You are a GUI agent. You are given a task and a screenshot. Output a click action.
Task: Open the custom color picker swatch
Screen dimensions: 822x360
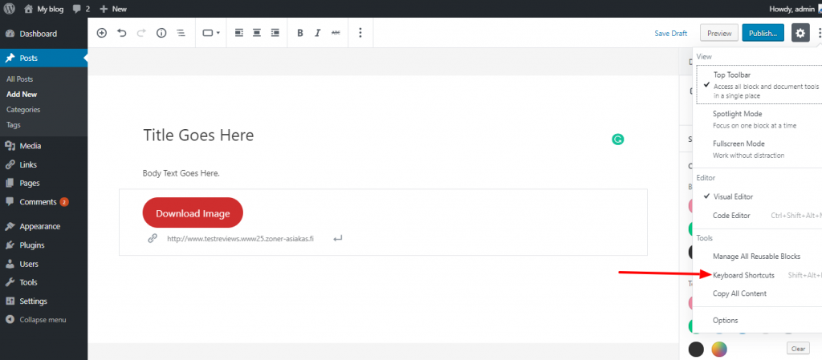click(x=719, y=349)
